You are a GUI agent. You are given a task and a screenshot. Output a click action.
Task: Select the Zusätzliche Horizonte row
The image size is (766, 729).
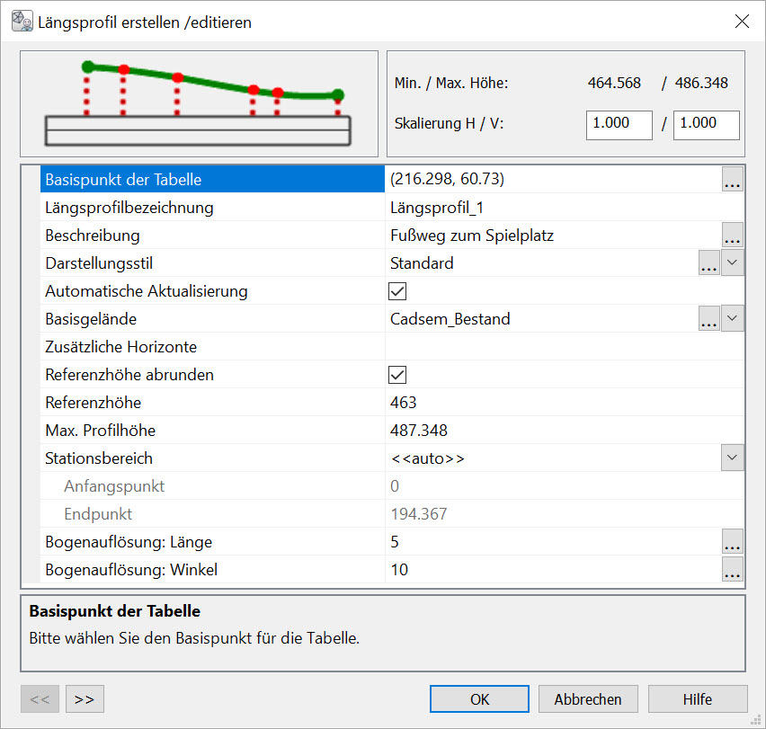click(214, 347)
